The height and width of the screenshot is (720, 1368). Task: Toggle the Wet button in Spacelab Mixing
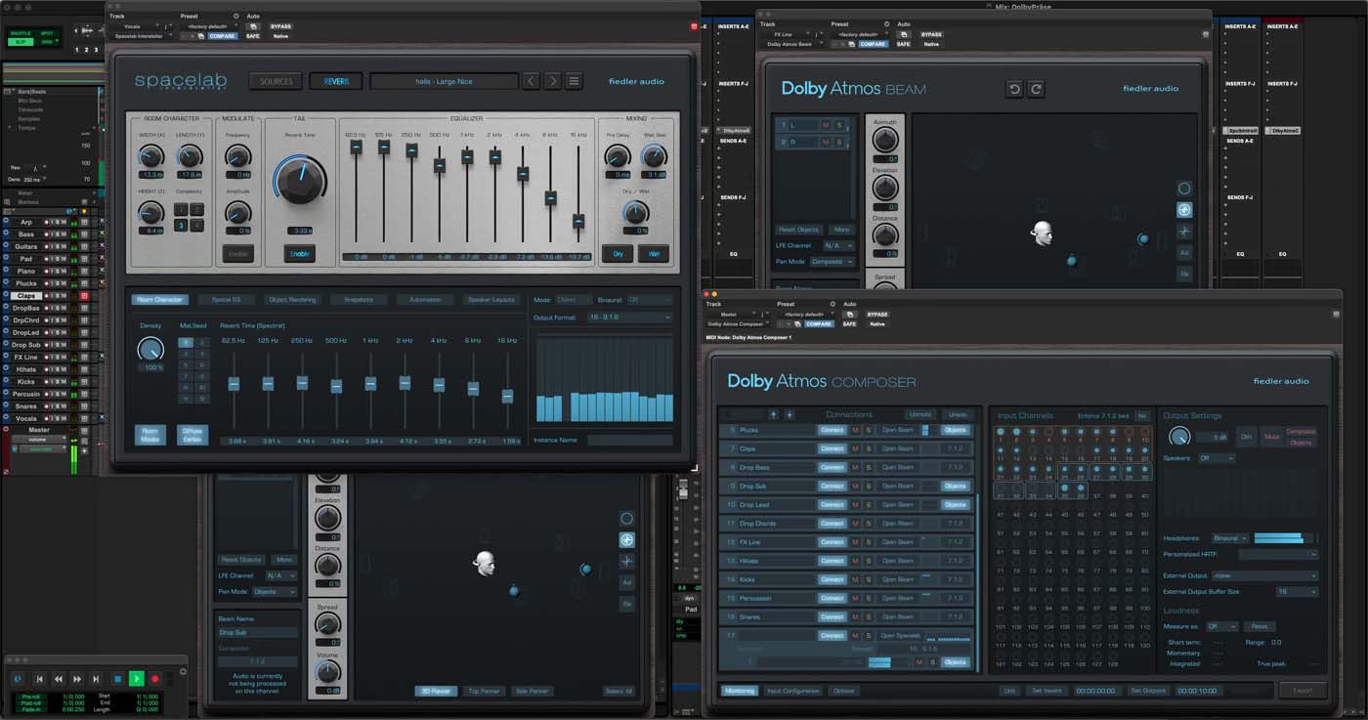[652, 254]
